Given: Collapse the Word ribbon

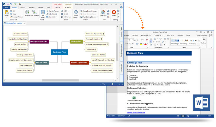Looking at the screenshot, I should point(212,48).
